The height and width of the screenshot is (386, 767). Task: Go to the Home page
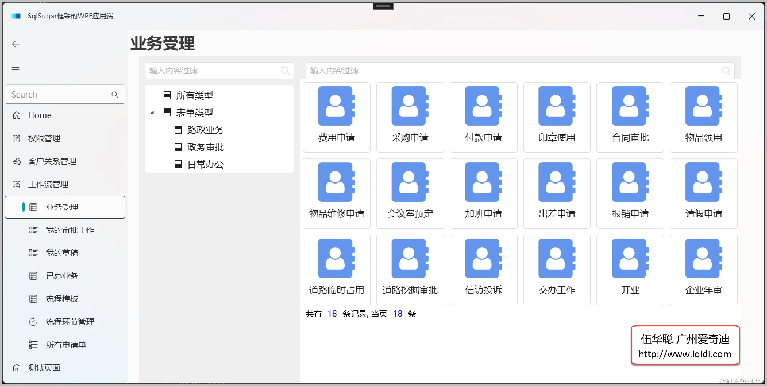(x=40, y=115)
